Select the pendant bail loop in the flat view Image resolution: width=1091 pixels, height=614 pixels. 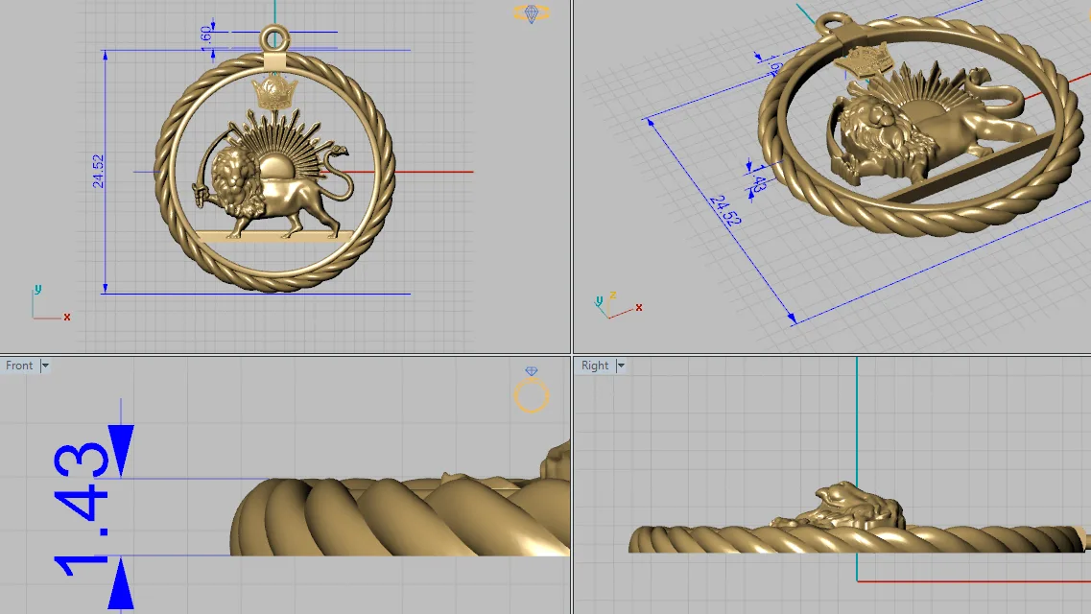point(274,39)
